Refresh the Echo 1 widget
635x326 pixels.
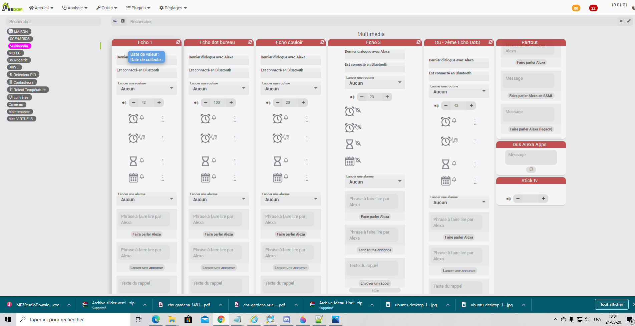178,42
